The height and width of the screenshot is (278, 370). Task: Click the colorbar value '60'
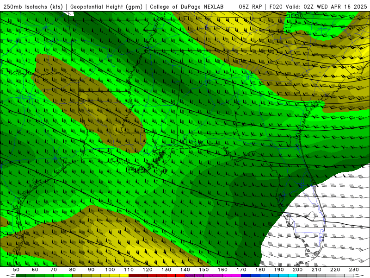click(35, 270)
